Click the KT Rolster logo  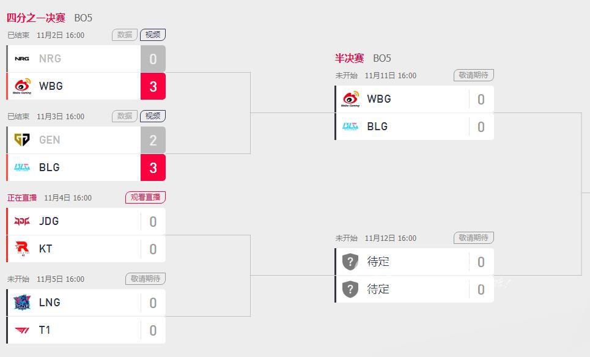22,249
